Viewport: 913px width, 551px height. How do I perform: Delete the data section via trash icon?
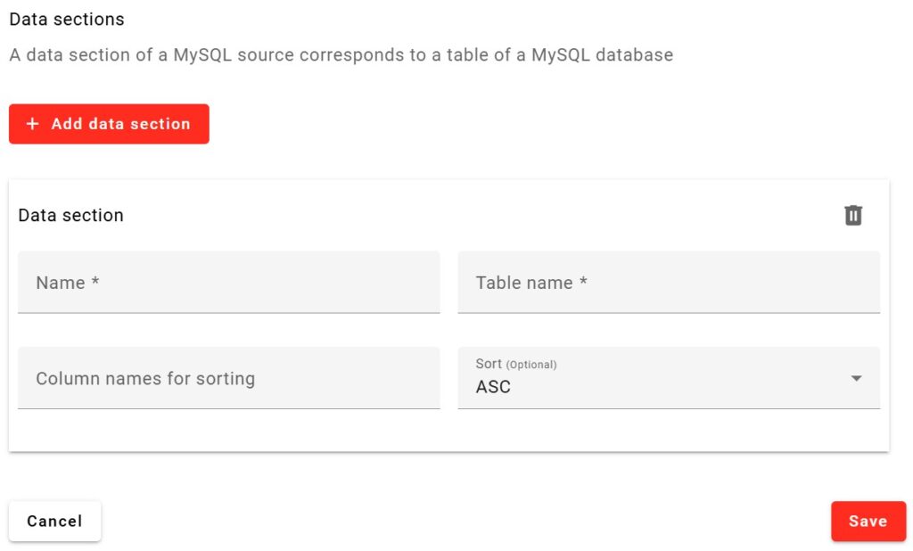853,215
